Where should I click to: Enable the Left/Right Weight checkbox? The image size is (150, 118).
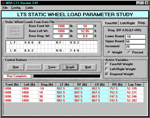click(107, 69)
